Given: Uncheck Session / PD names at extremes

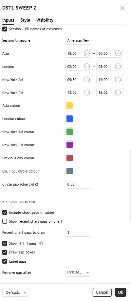Looking at the screenshot, I should pos(5,29).
